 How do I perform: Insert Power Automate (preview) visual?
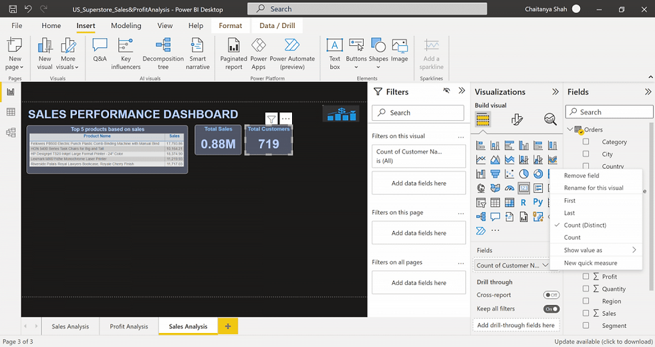(292, 54)
